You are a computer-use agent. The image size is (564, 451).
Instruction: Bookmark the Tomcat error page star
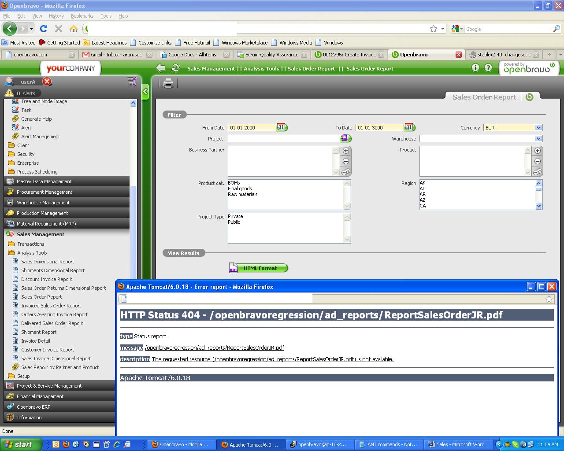pos(549,299)
